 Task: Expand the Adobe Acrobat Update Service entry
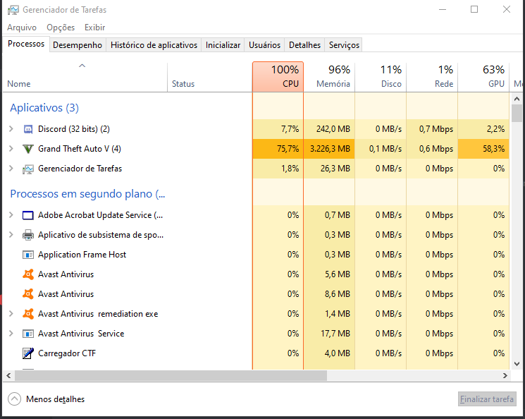[x=11, y=215]
